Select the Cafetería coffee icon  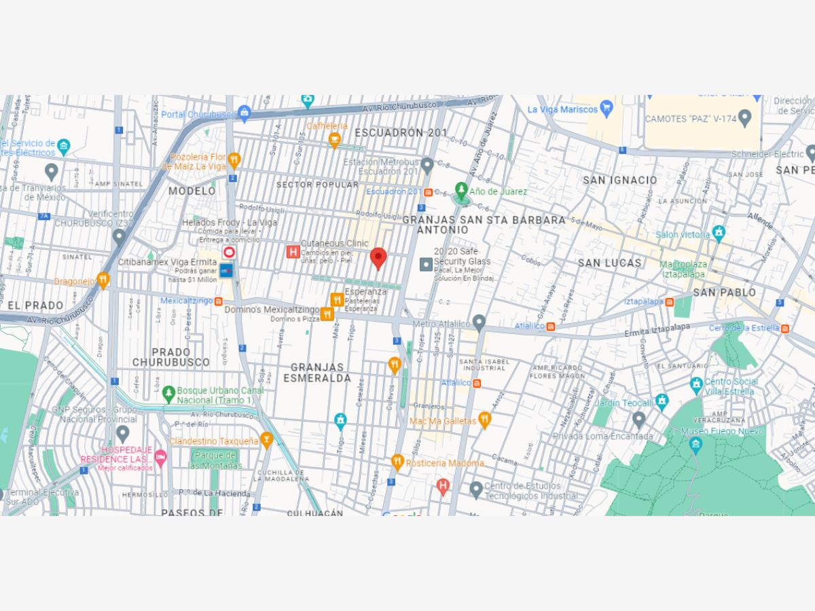click(334, 140)
